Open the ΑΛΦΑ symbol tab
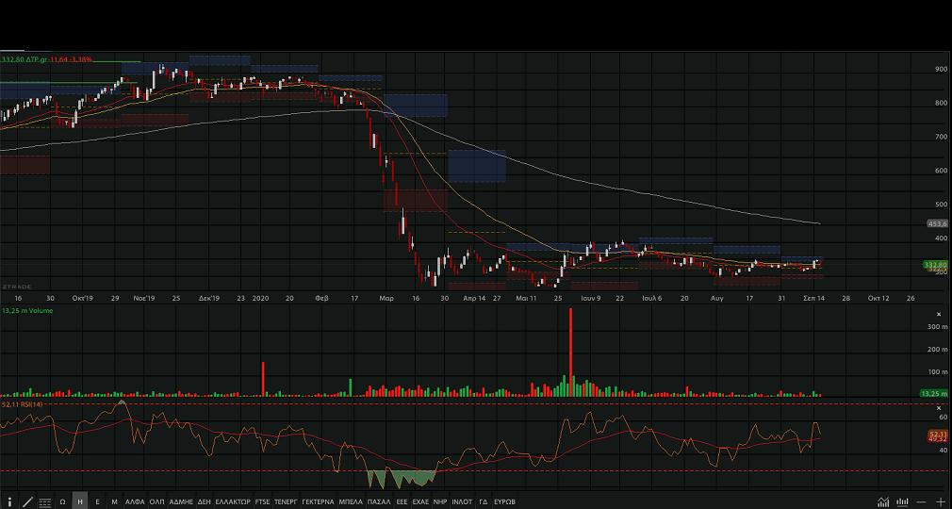952x509 pixels. tap(135, 501)
